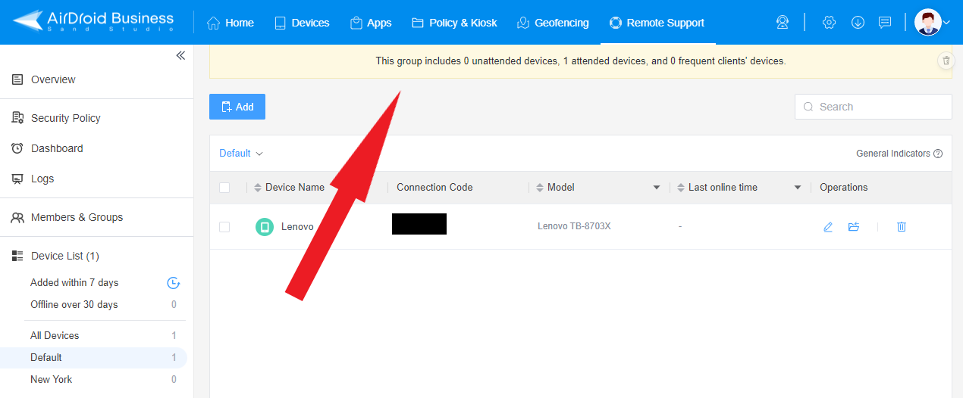Click the General Indicators help link
Viewport: 963px width, 398px height.
tap(899, 154)
